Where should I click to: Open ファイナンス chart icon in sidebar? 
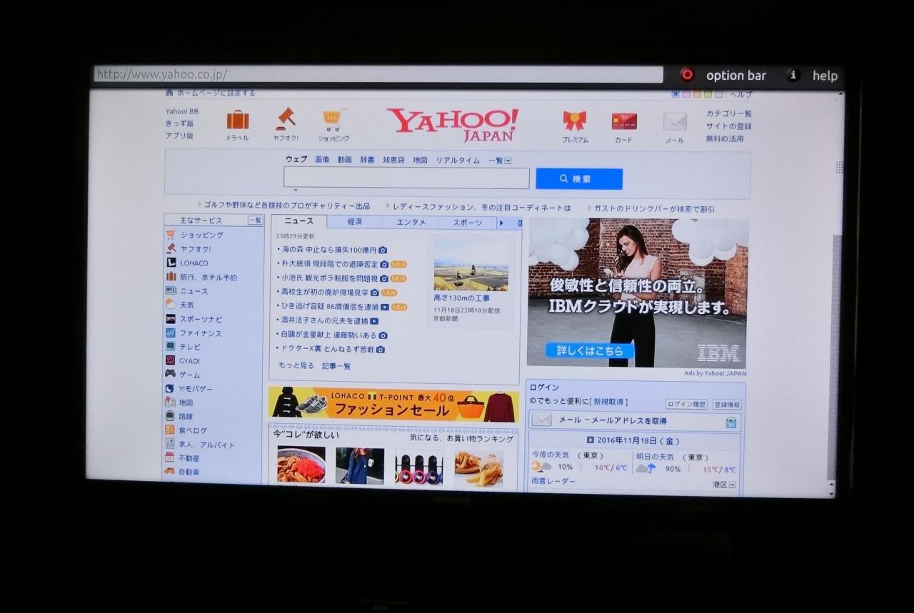tap(171, 333)
